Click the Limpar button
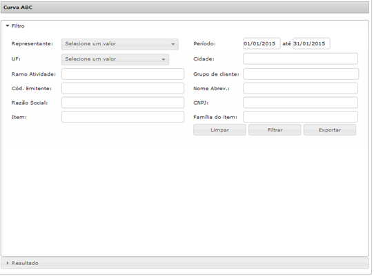 click(219, 130)
